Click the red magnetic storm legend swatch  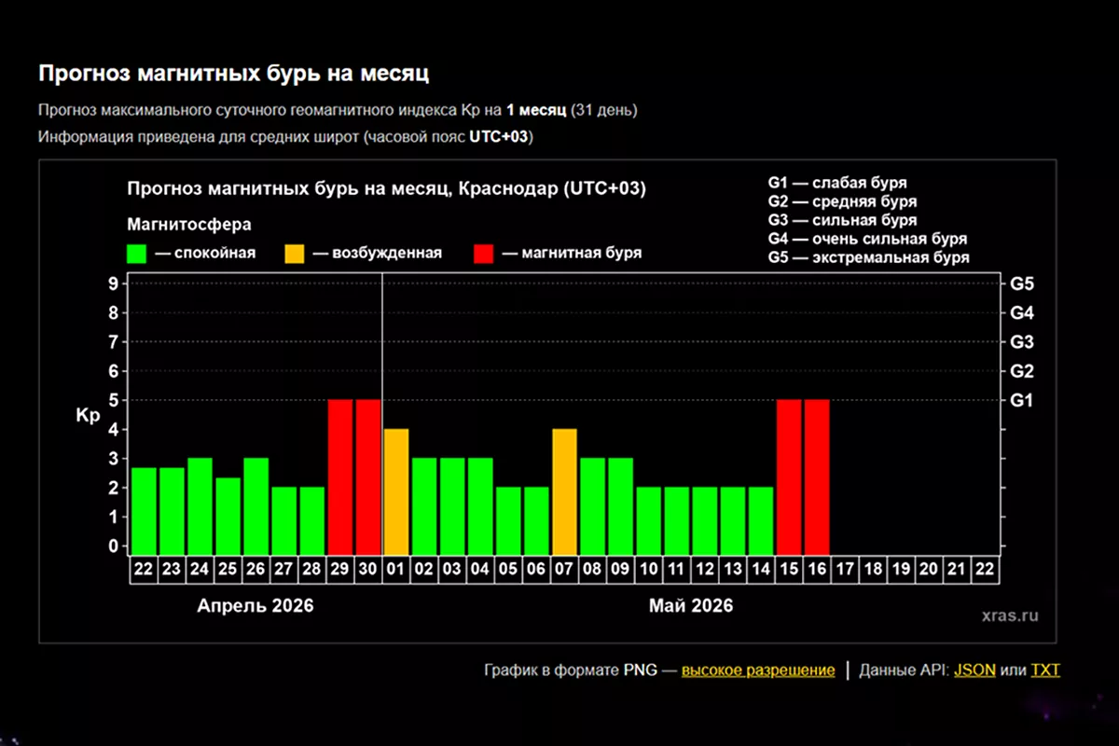483,254
